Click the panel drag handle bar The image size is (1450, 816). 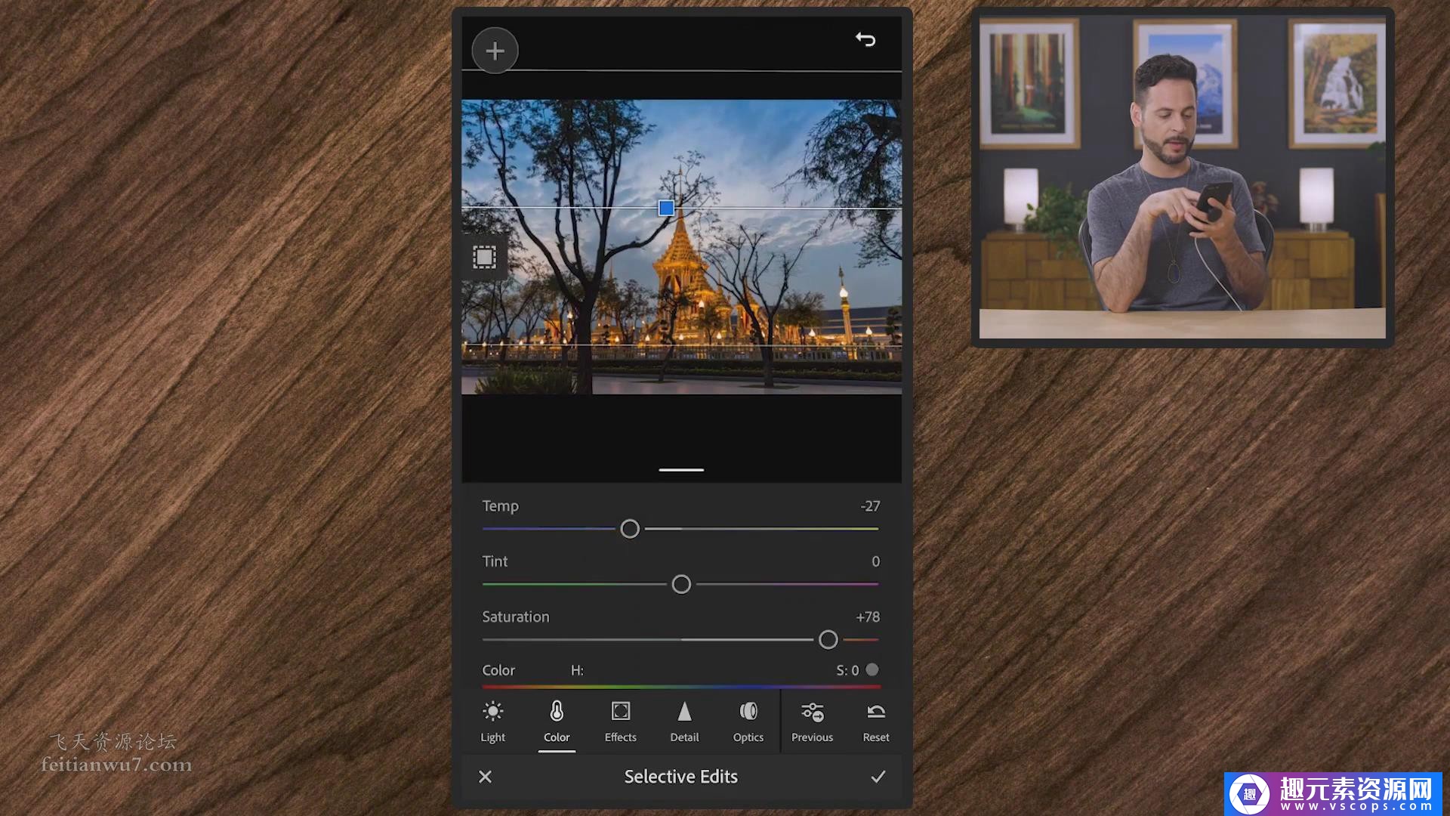click(x=681, y=470)
